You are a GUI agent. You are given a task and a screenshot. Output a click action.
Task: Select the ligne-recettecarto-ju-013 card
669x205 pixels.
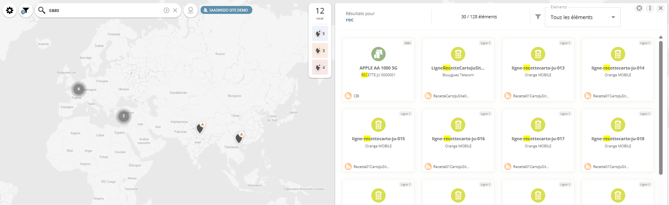pos(538,70)
